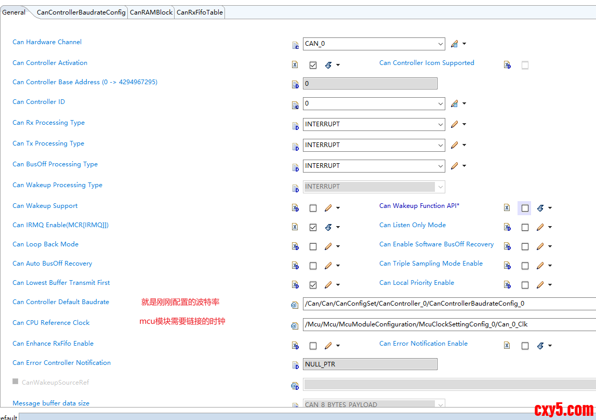Click into the Can CPU Reference Clock path field

click(447, 324)
